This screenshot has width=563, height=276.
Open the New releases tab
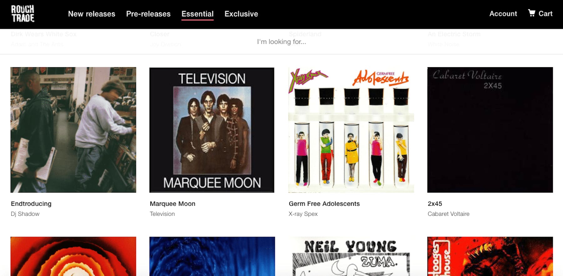(92, 14)
